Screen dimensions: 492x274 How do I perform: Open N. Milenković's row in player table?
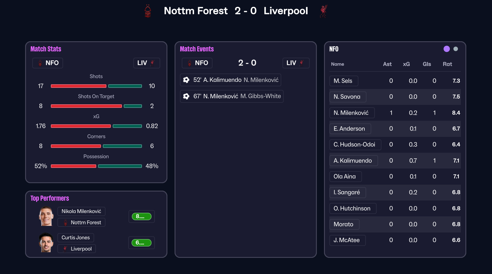click(352, 113)
